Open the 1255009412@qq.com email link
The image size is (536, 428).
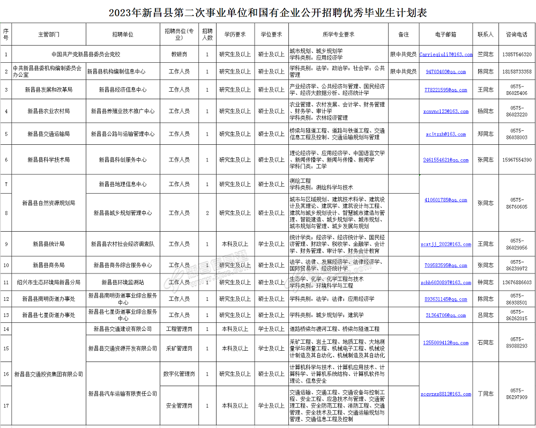click(445, 343)
